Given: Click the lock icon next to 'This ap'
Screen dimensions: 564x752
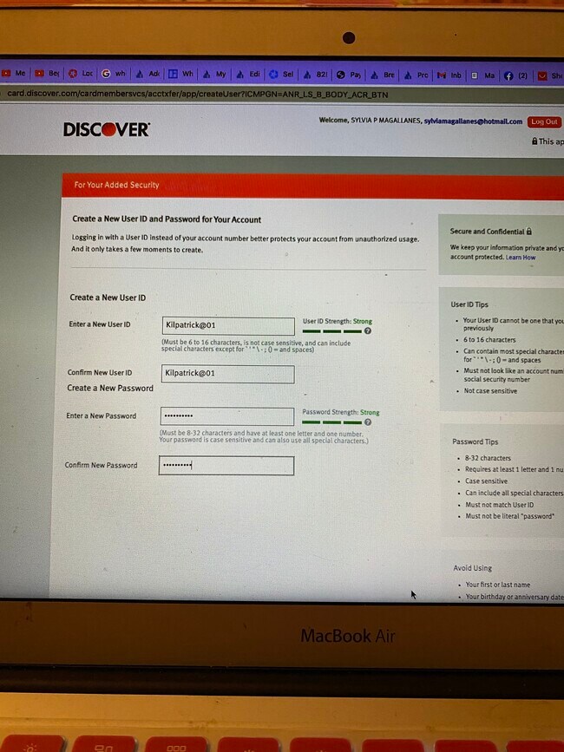Looking at the screenshot, I should (534, 141).
